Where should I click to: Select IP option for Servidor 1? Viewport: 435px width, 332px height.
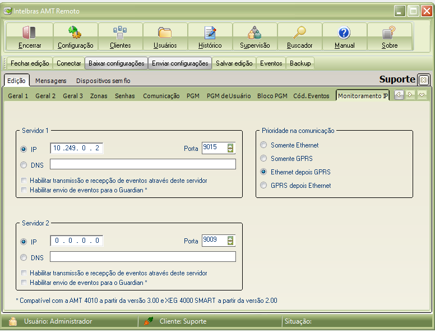pos(24,149)
